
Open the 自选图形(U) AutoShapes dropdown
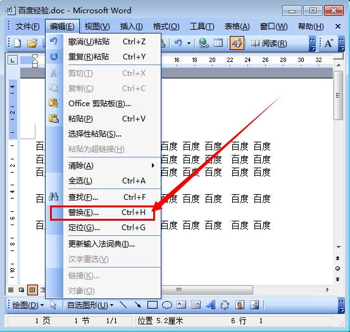tap(90, 305)
